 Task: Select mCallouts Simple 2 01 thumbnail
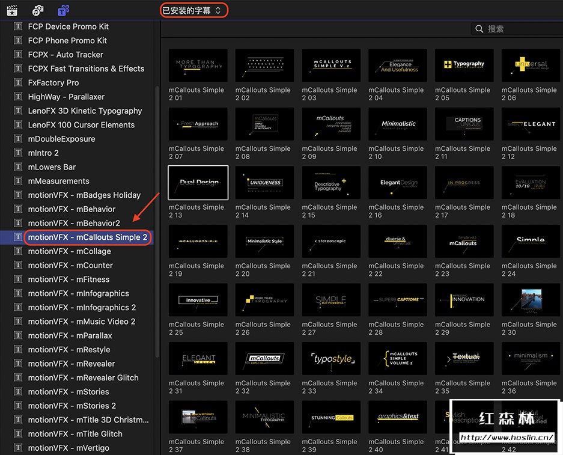coord(198,66)
